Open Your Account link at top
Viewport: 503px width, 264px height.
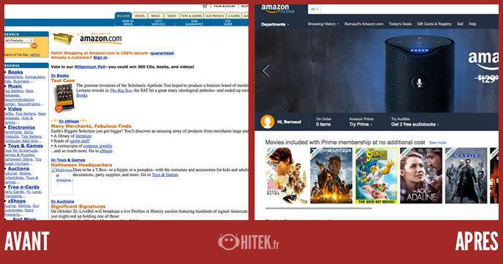point(224,6)
